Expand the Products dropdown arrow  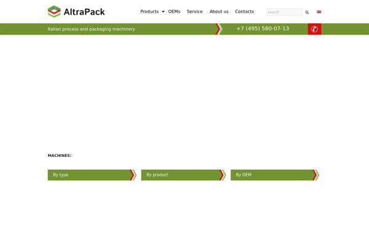click(163, 12)
